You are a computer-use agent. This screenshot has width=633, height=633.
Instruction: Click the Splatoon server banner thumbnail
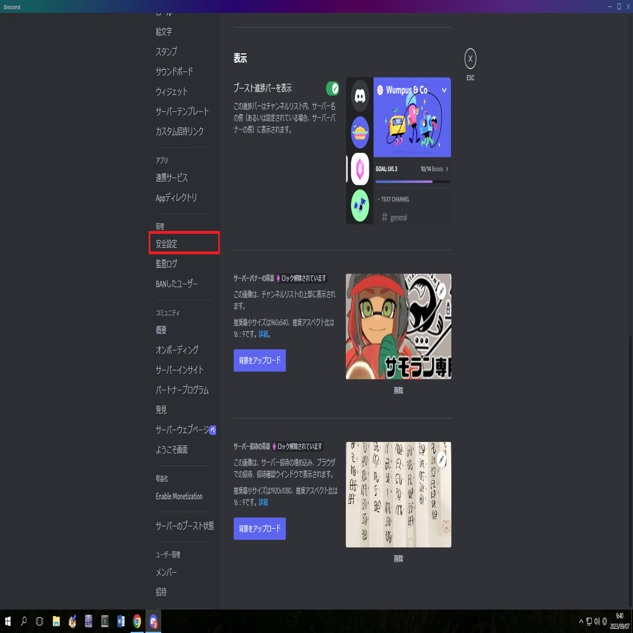coord(399,326)
